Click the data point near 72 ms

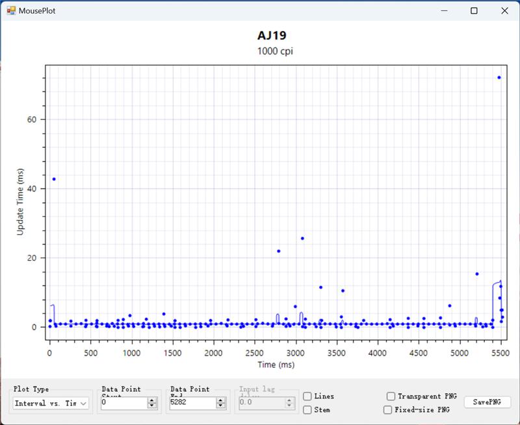[499, 77]
